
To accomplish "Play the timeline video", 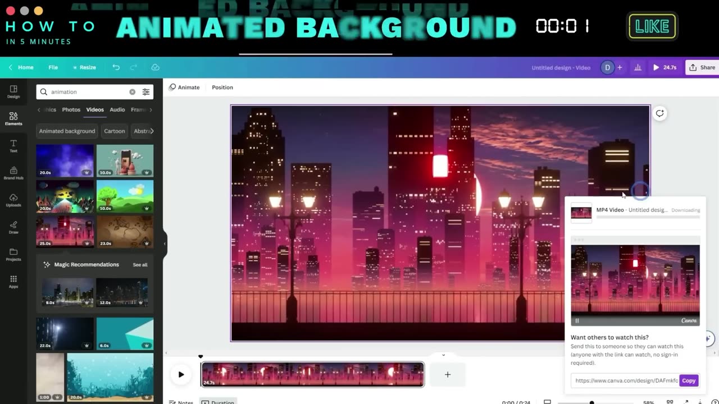I will (181, 374).
